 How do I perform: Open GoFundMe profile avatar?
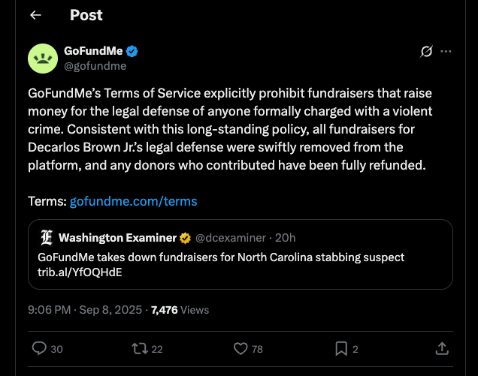coord(43,59)
